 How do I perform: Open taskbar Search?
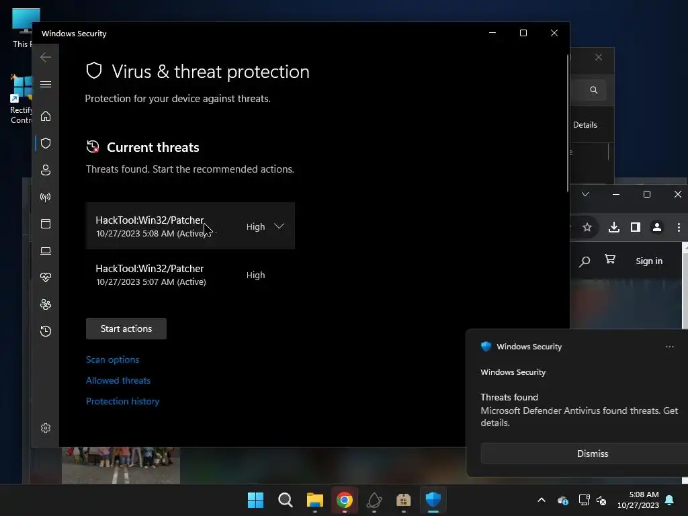[x=285, y=500]
